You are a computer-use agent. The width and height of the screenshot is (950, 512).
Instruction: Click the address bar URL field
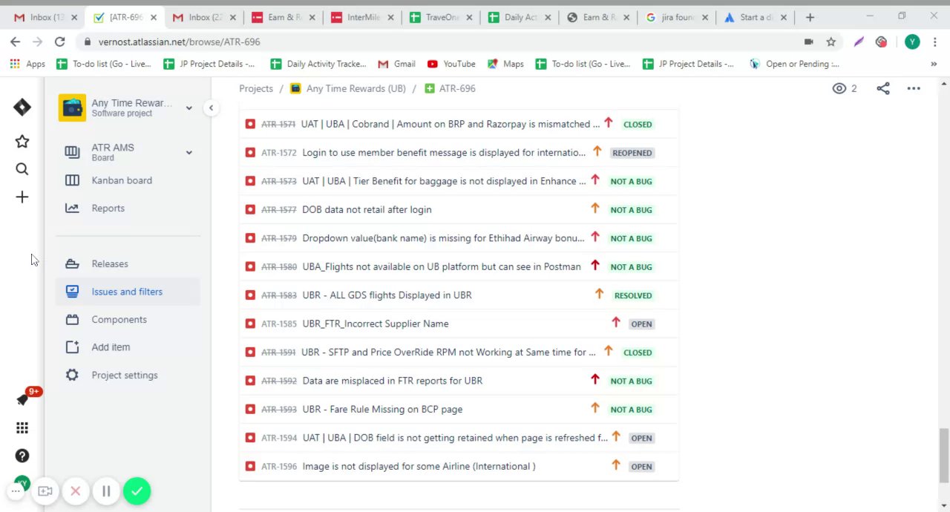point(438,42)
